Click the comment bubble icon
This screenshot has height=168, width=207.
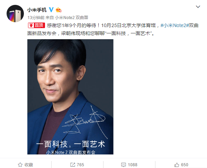(124, 165)
